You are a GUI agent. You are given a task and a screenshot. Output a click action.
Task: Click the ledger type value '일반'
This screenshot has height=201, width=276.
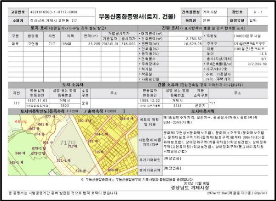click(253, 21)
